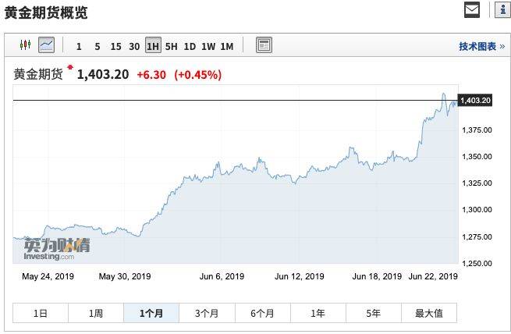Screen dimensions: 511x334
Task: Switch to 1M monthly interval
Action: click(227, 46)
